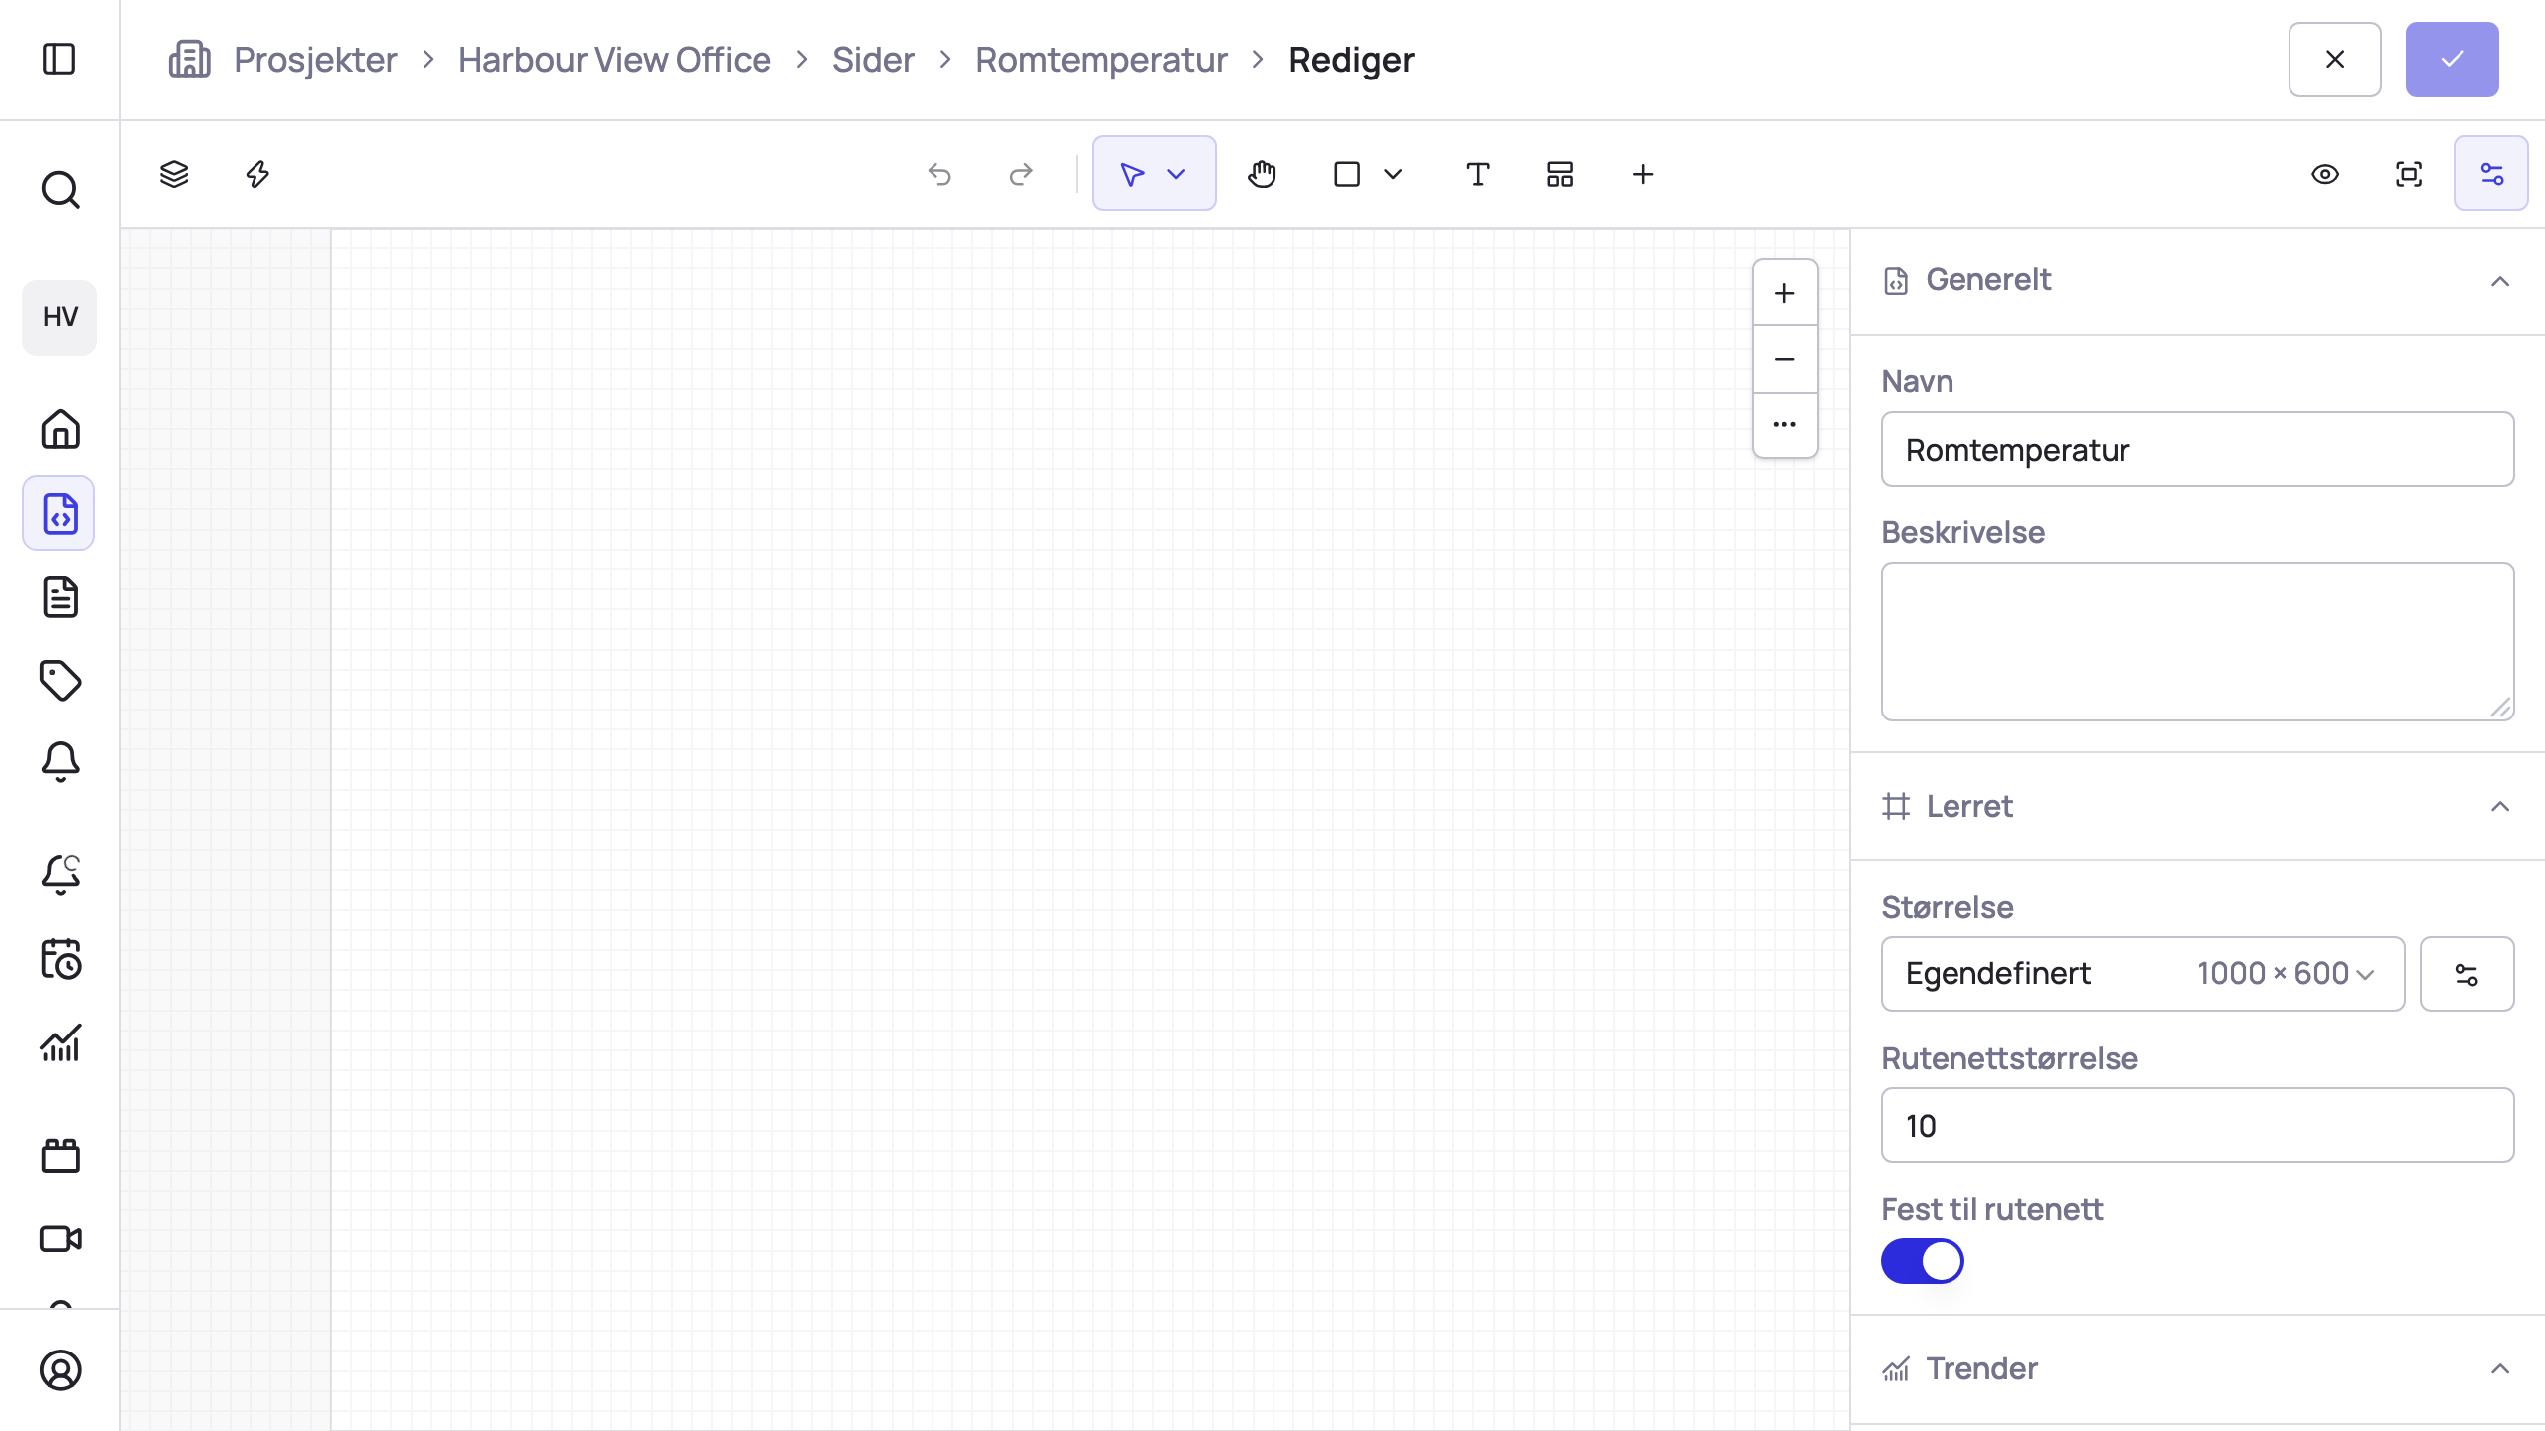The image size is (2545, 1431).
Task: Select the hand pan tool
Action: click(x=1262, y=174)
